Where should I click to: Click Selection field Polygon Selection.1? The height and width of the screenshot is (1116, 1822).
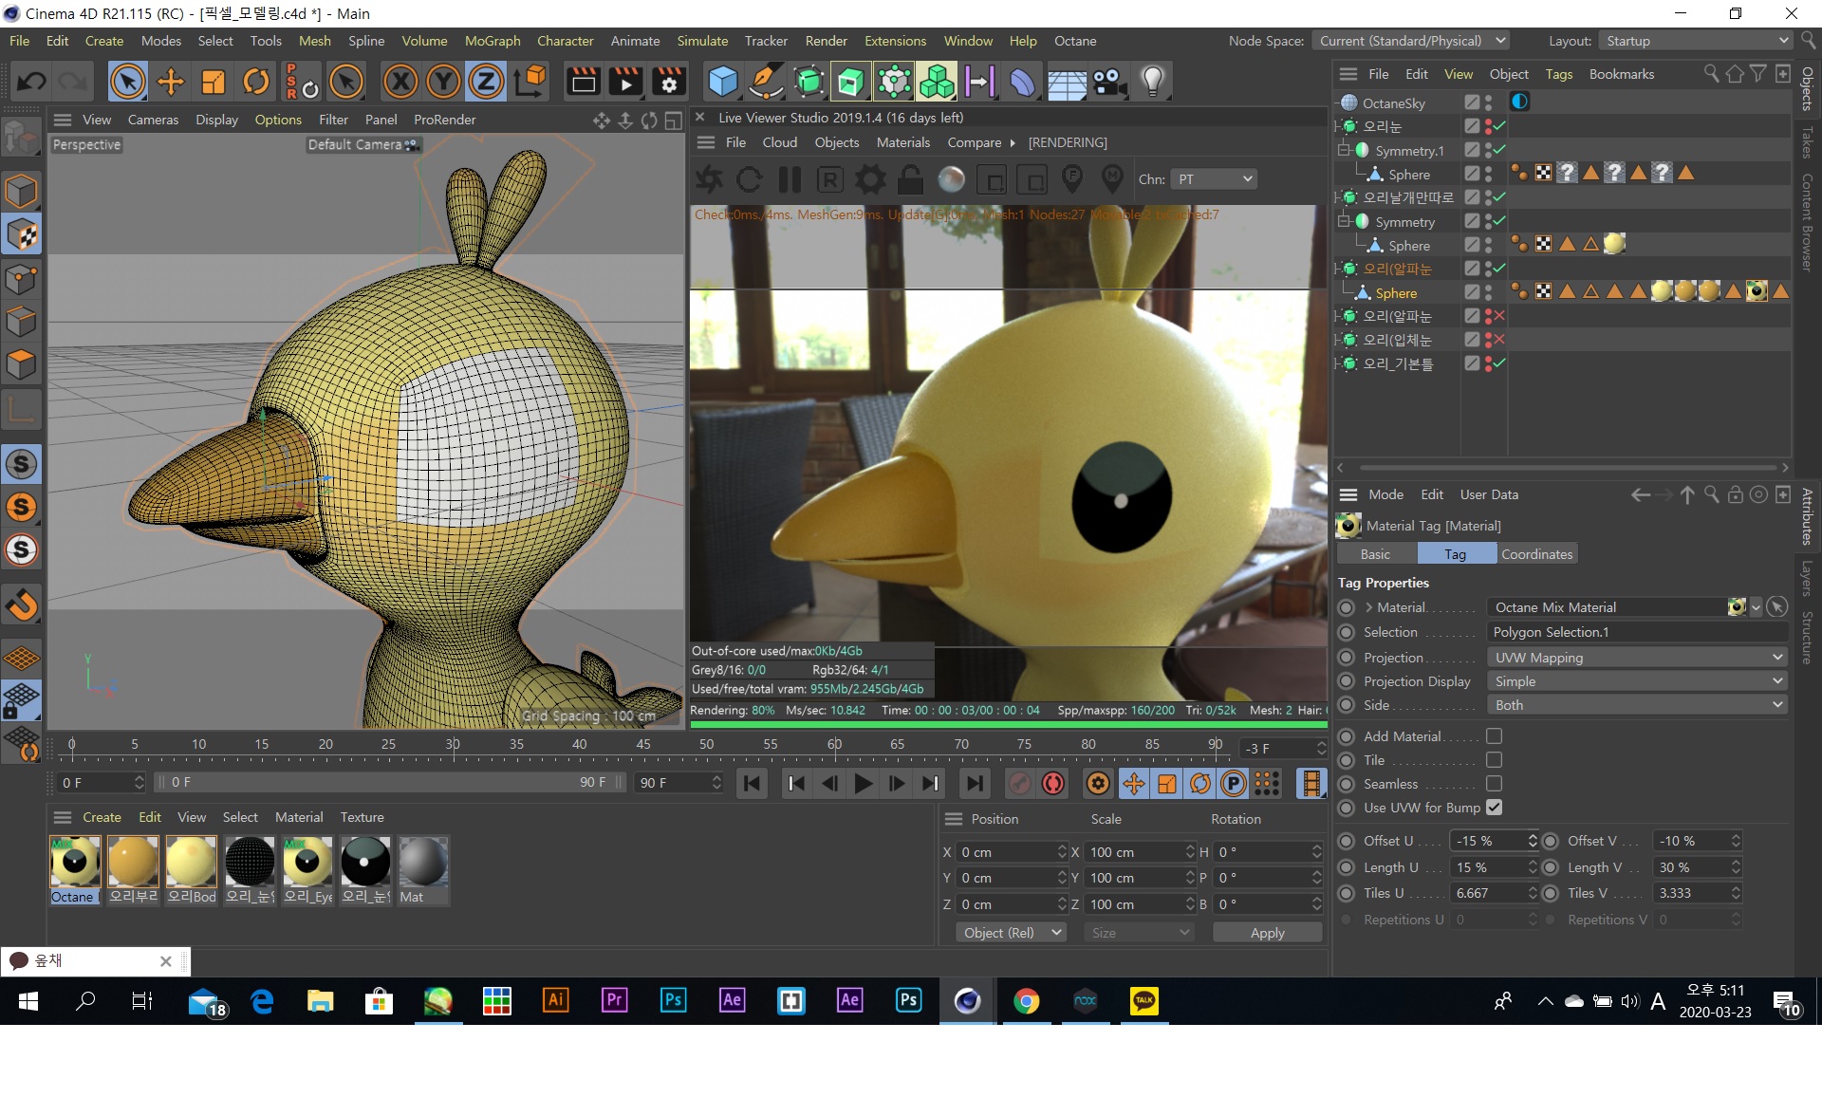[x=1637, y=633]
